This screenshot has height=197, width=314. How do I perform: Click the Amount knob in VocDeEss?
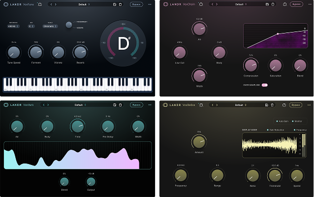click(199, 141)
